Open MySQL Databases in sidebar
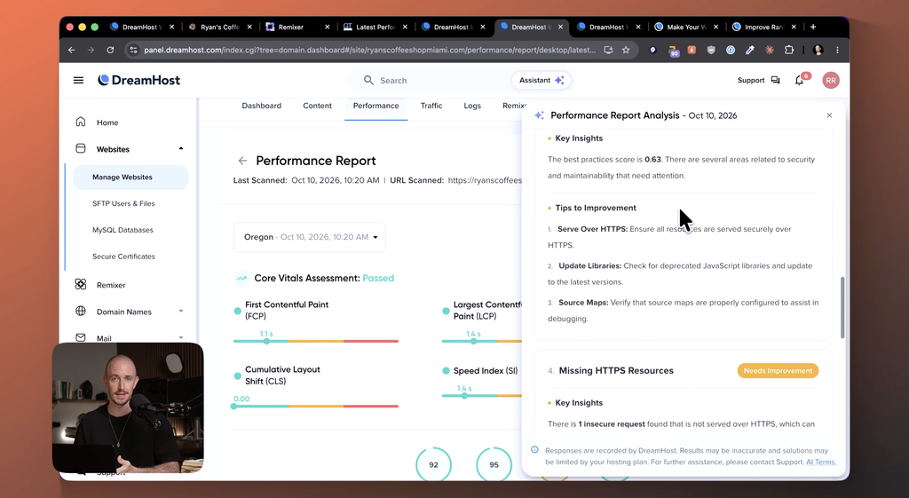The image size is (909, 498). coord(123,230)
